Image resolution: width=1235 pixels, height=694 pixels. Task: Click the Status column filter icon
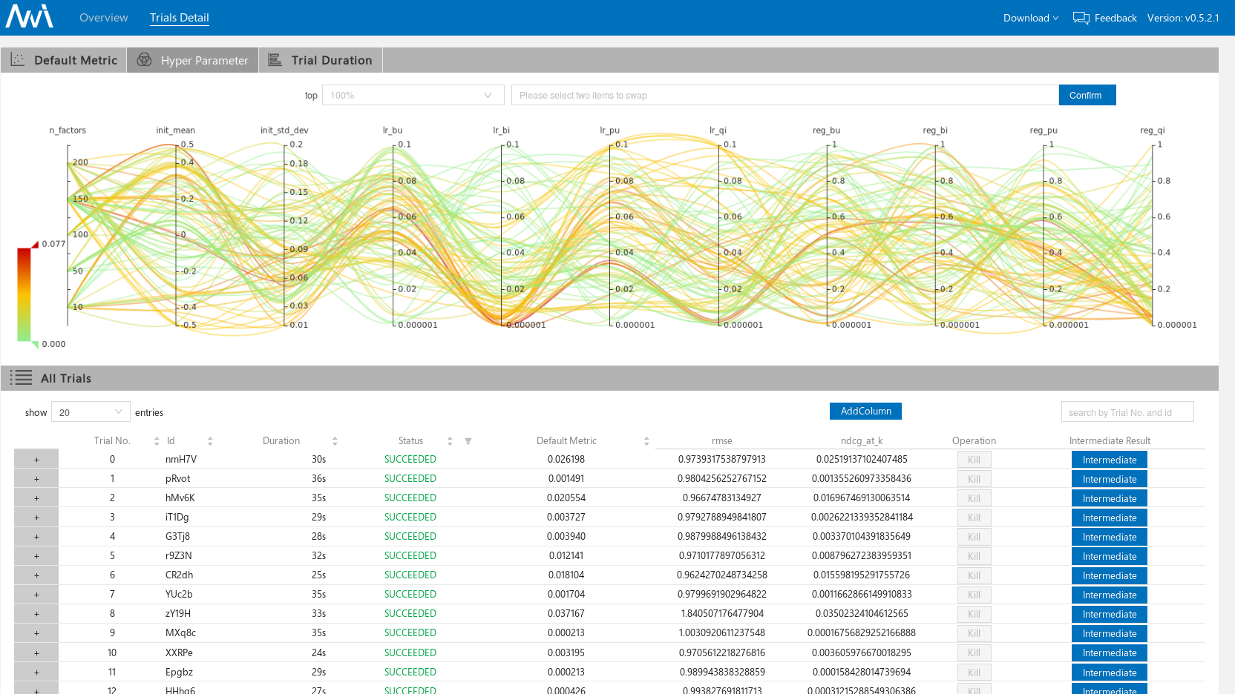[x=468, y=441]
